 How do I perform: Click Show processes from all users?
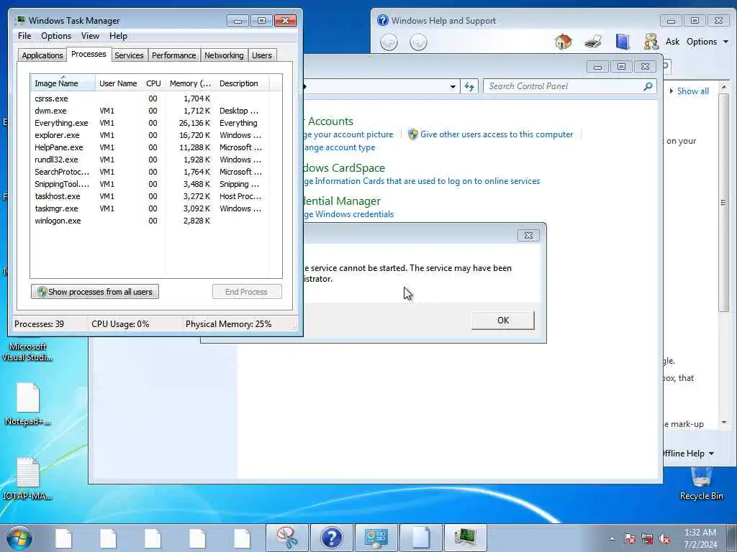95,292
